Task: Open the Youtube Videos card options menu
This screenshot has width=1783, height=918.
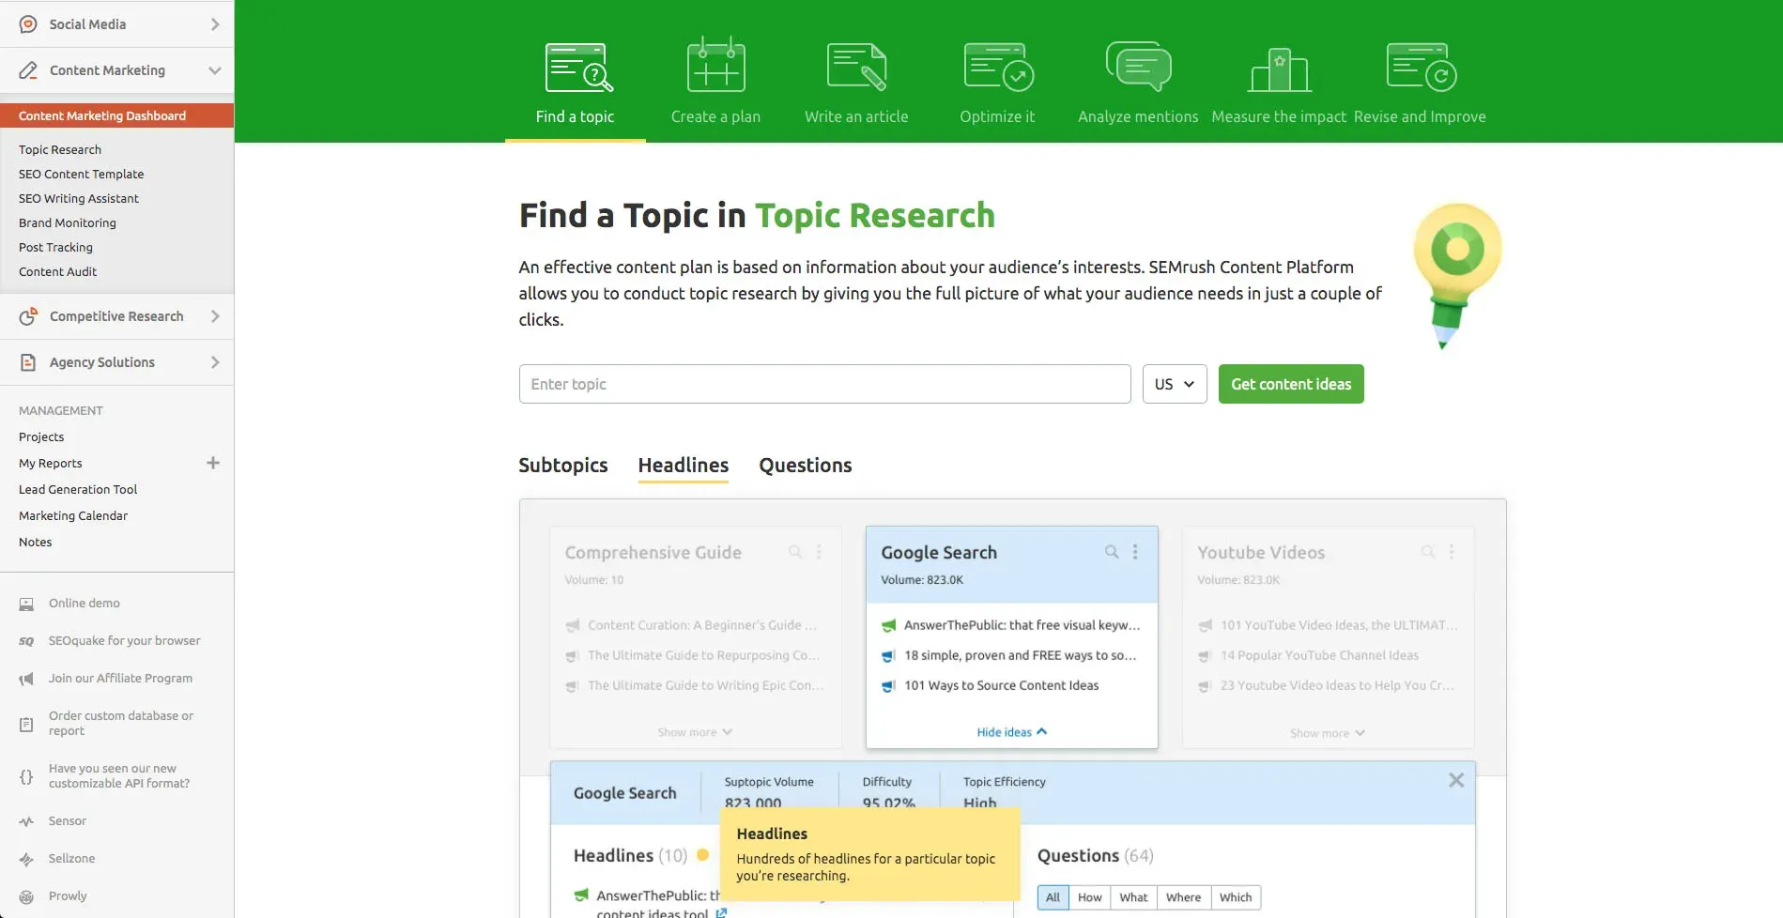Action: click(x=1452, y=552)
